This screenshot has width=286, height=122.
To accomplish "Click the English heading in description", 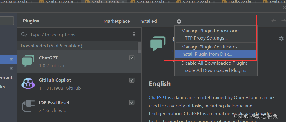I will [x=160, y=84].
